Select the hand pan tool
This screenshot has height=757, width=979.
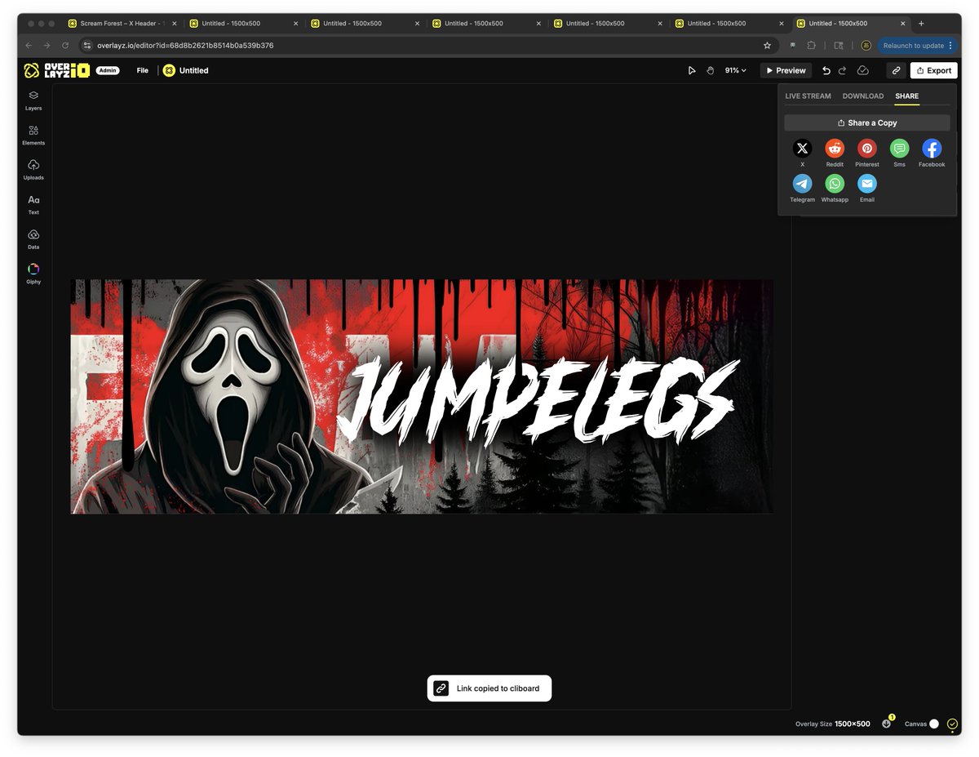click(x=710, y=71)
